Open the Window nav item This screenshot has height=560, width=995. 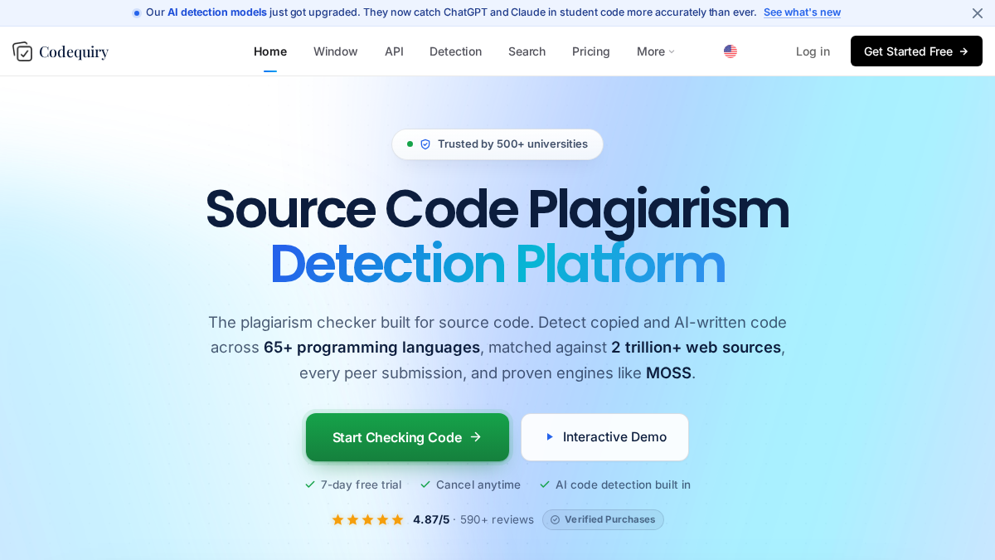point(336,51)
